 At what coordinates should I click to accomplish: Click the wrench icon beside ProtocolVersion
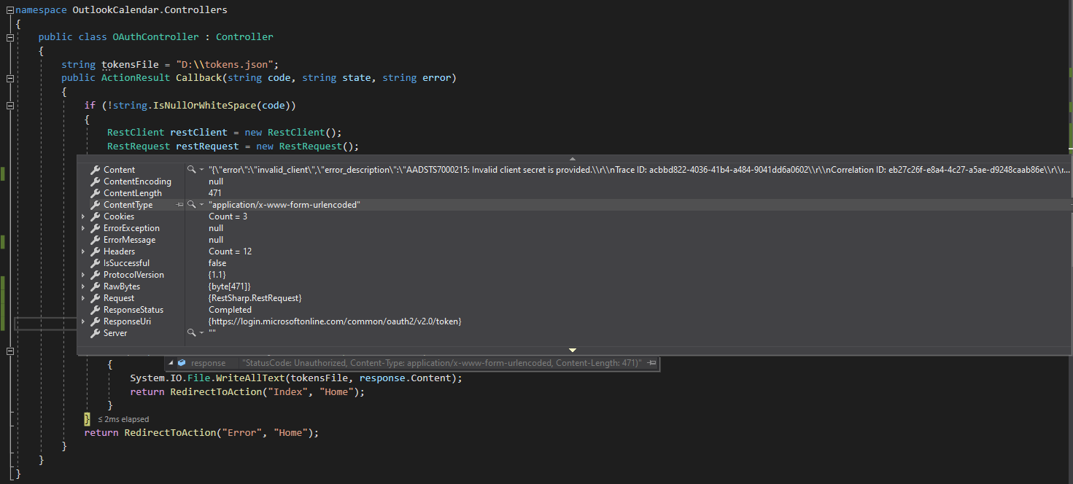click(x=95, y=275)
